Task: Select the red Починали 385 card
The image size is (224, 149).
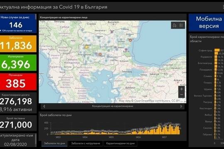Action: click(x=18, y=82)
